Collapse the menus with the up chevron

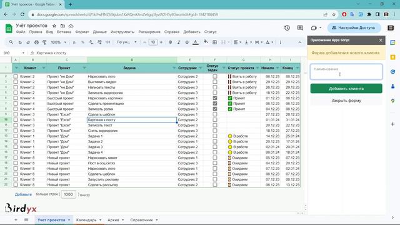coord(300,42)
